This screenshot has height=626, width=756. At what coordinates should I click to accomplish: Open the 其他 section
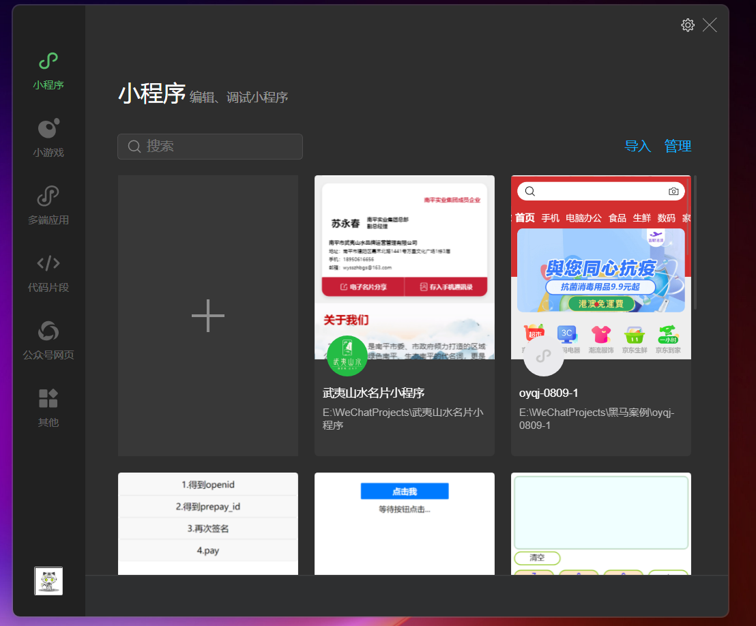pyautogui.click(x=48, y=406)
